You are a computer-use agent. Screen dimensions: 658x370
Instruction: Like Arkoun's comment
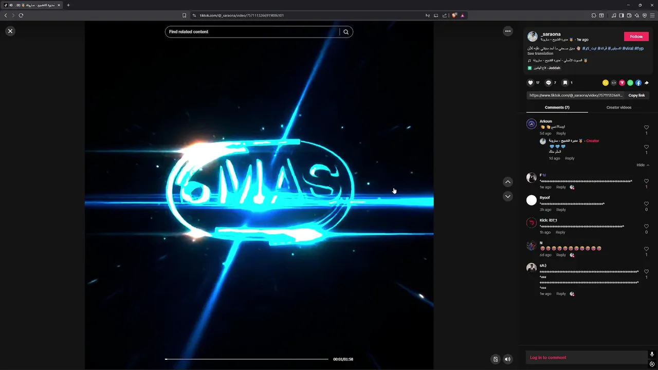pyautogui.click(x=647, y=127)
